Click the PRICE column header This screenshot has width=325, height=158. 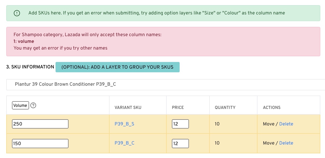click(178, 107)
